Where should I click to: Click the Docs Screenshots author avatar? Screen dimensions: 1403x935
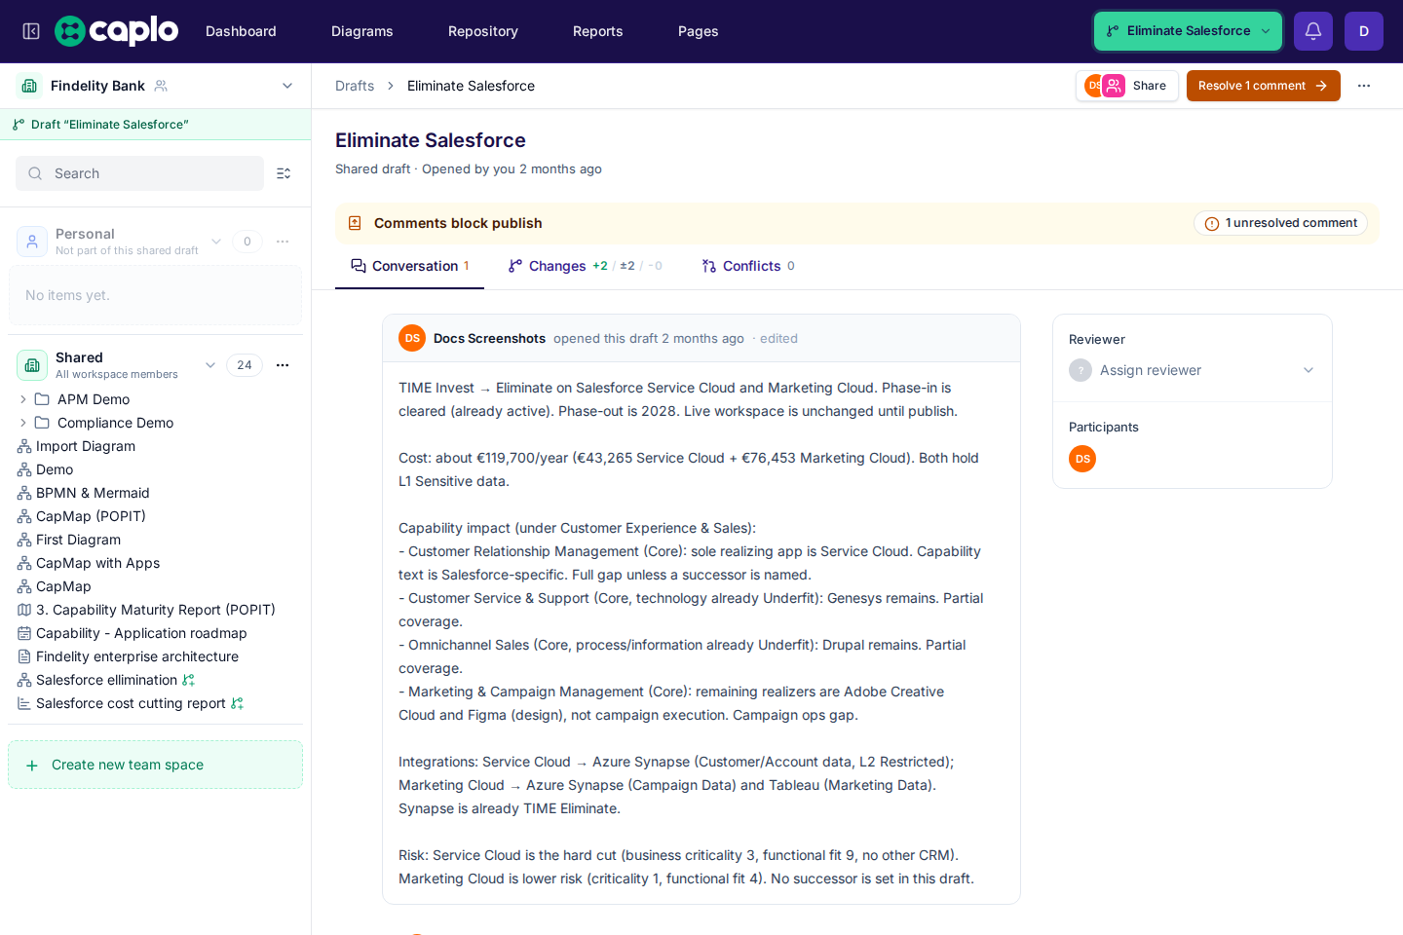tap(412, 338)
